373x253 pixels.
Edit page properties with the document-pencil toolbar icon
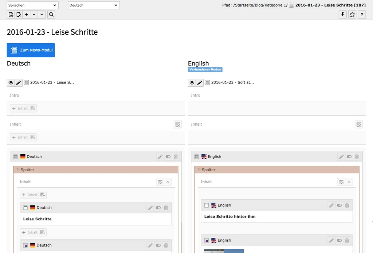[18, 15]
